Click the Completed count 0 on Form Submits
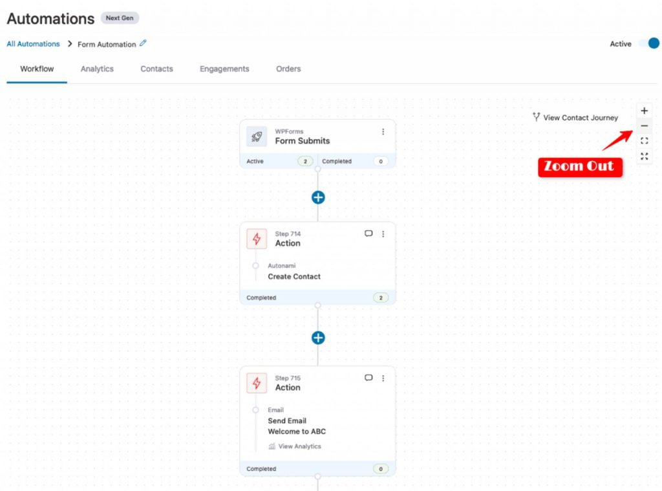Image resolution: width=662 pixels, height=491 pixels. pos(380,162)
